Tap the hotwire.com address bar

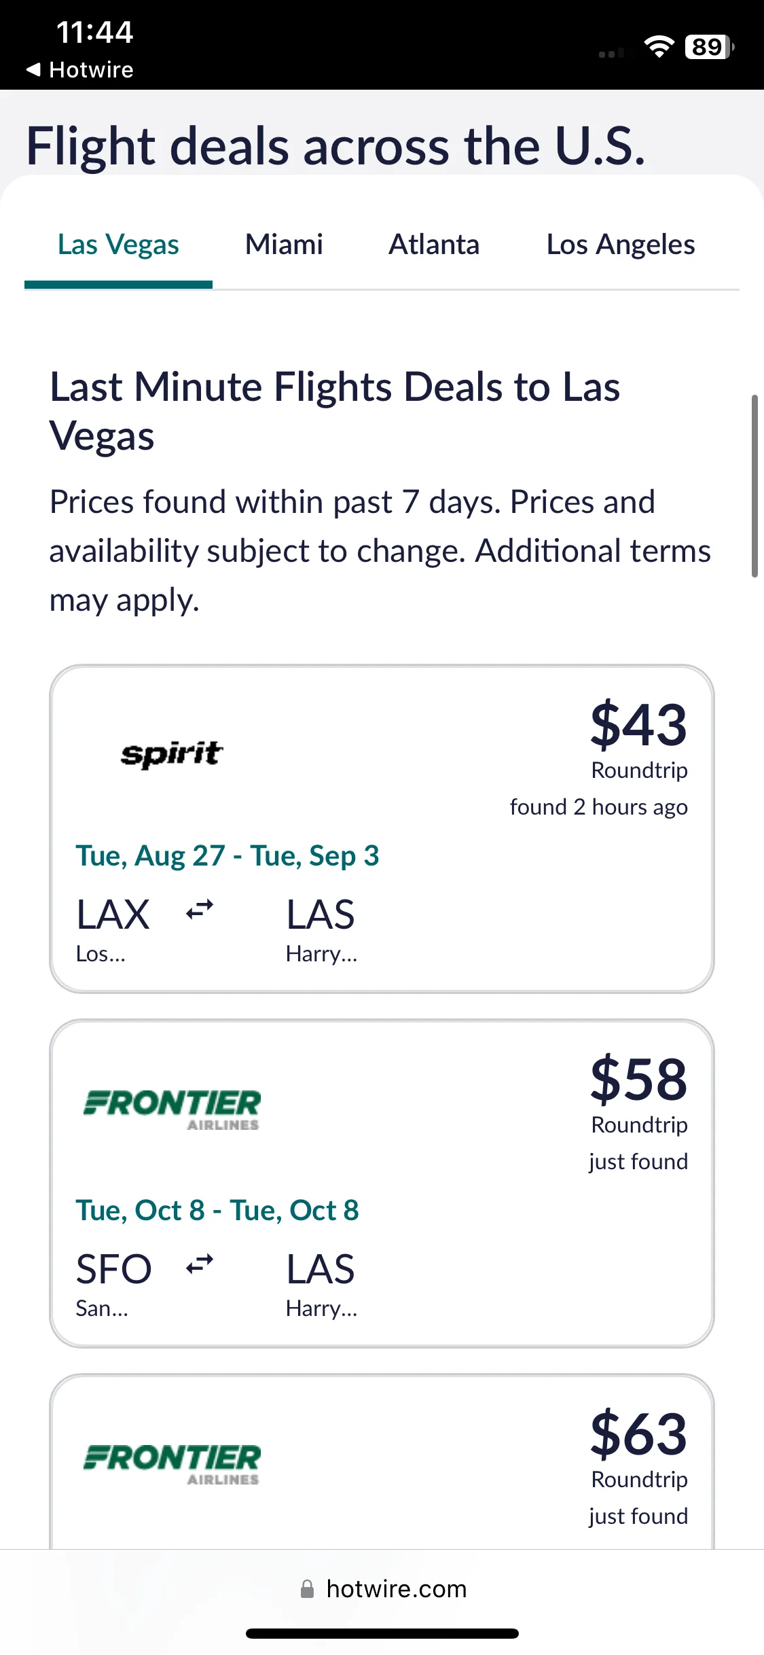point(382,1588)
